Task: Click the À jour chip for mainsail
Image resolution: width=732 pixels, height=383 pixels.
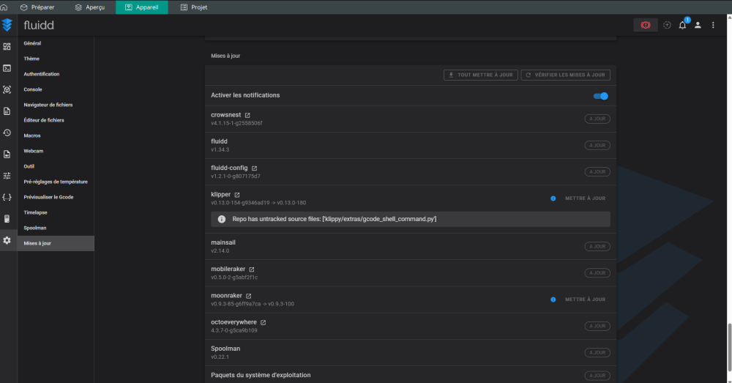Action: point(597,247)
